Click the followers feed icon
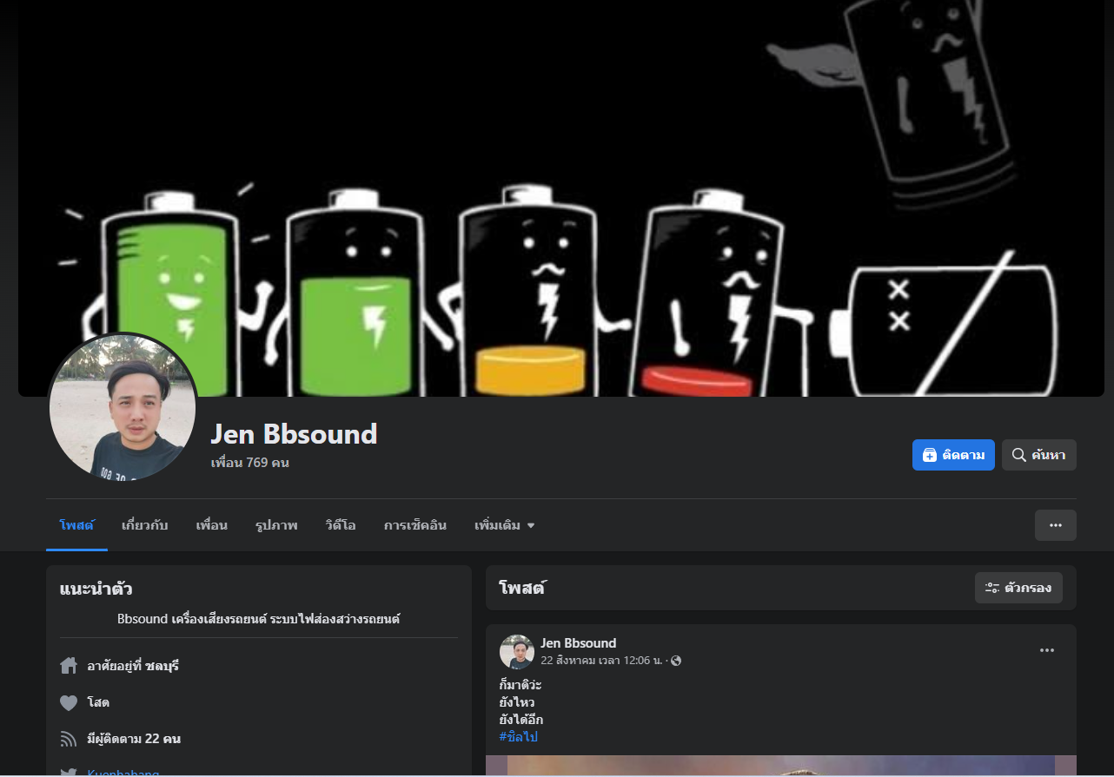The height and width of the screenshot is (777, 1114). (69, 739)
